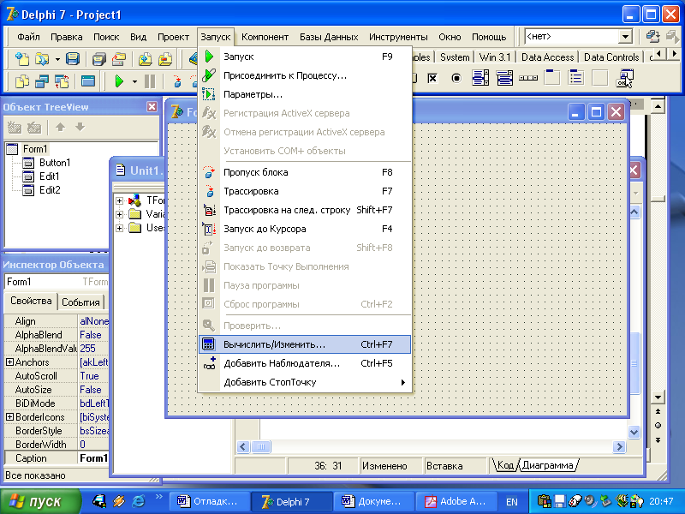Choose Добавить Наблюдателя... menu item

point(305,363)
